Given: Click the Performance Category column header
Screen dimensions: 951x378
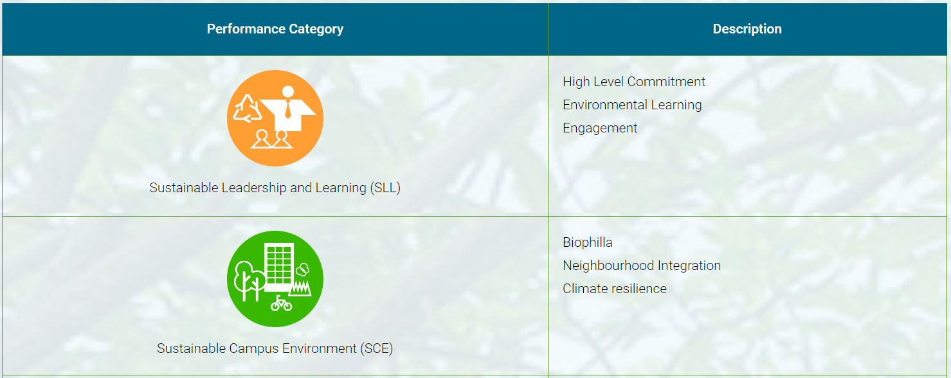Looking at the screenshot, I should click(275, 29).
